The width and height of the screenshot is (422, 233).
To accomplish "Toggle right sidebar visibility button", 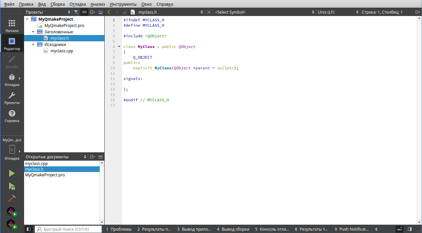I will coord(410,229).
